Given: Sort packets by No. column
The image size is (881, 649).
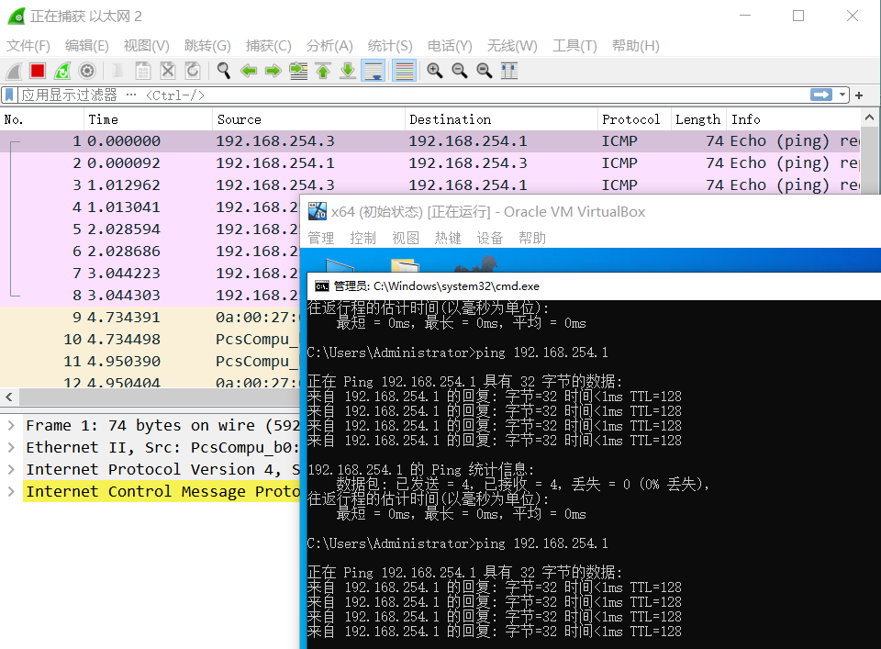Looking at the screenshot, I should coord(42,119).
